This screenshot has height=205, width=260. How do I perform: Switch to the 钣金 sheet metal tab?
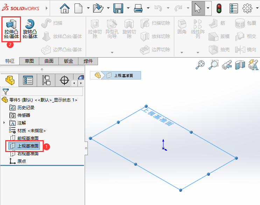[69, 61]
